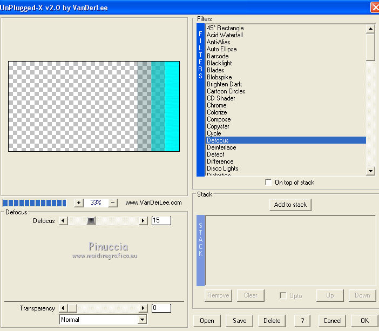Open help with question mark button
Viewport: 379px width, 331px height.
(302, 321)
